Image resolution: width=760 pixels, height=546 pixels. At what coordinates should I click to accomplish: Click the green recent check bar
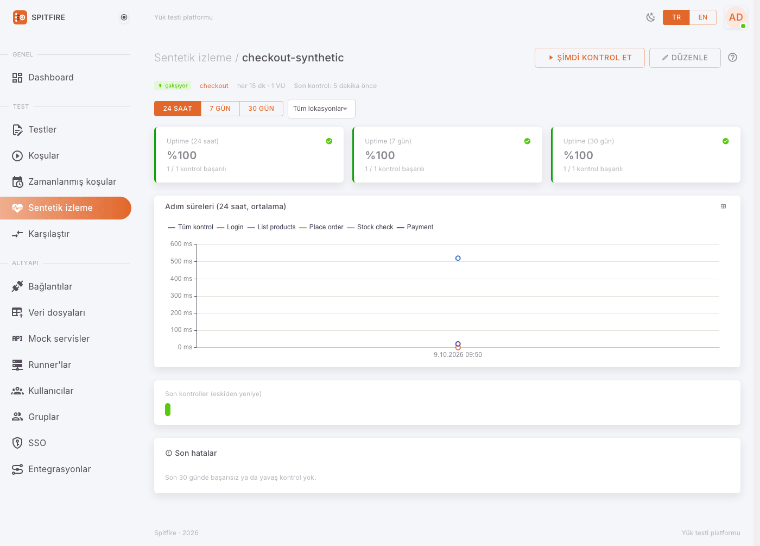(168, 410)
